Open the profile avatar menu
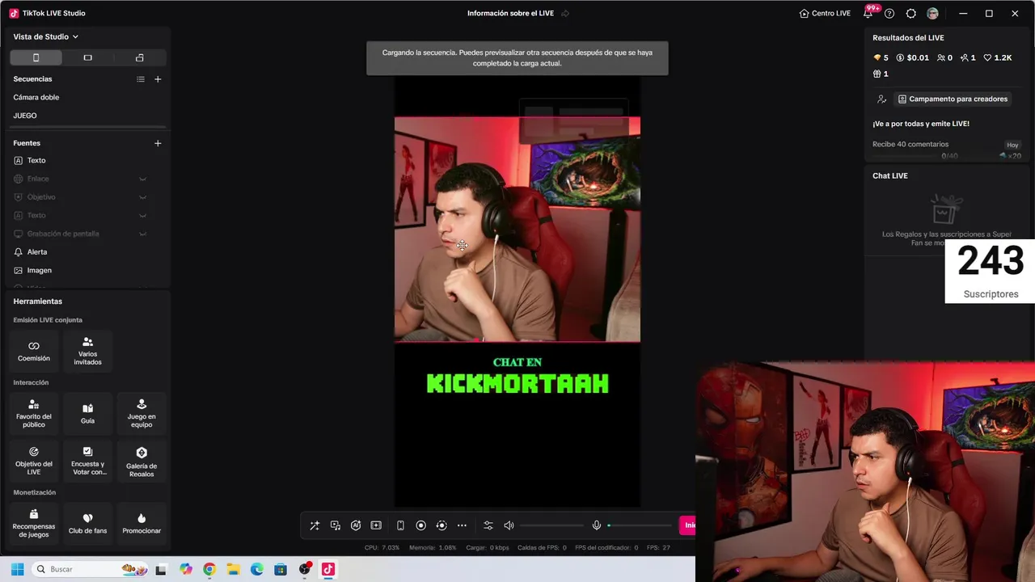This screenshot has height=582, width=1035. (932, 13)
